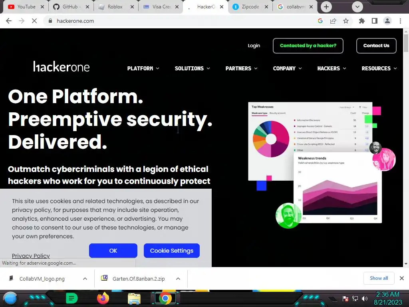Close the downloads bar
The image size is (409, 307).
(x=402, y=278)
